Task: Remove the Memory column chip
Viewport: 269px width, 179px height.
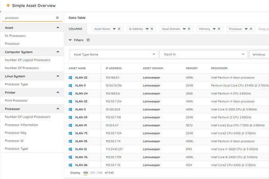Action: pyautogui.click(x=219, y=29)
